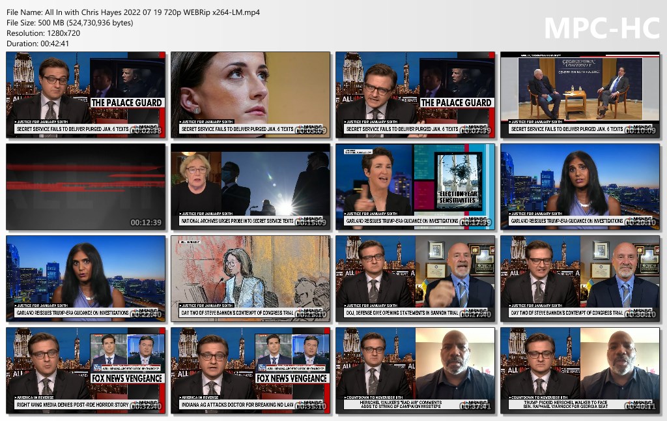Click the File Name line of the header
667x421 pixels.
tap(133, 12)
